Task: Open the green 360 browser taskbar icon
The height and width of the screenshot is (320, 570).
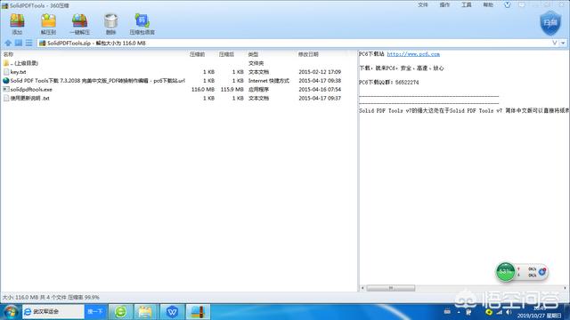Action: [121, 312]
